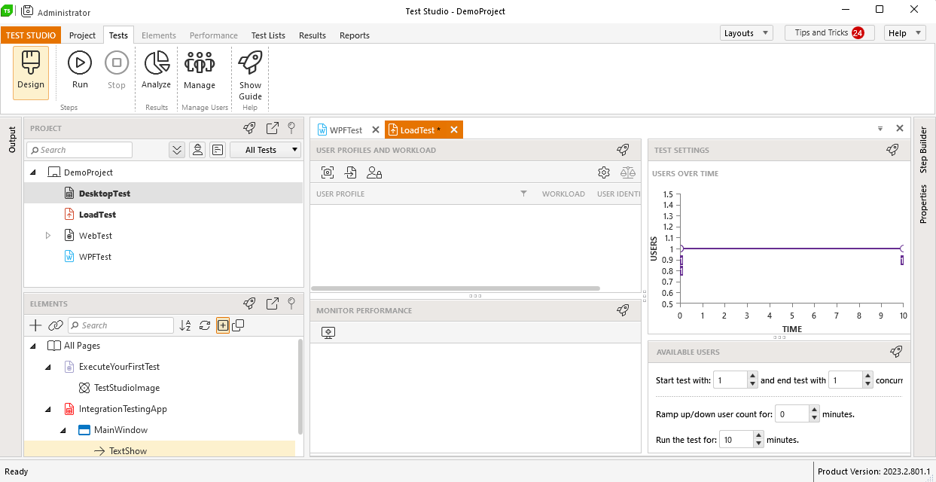The width and height of the screenshot is (936, 482).
Task: Switch to the Project ribbon tab
Action: click(x=83, y=35)
